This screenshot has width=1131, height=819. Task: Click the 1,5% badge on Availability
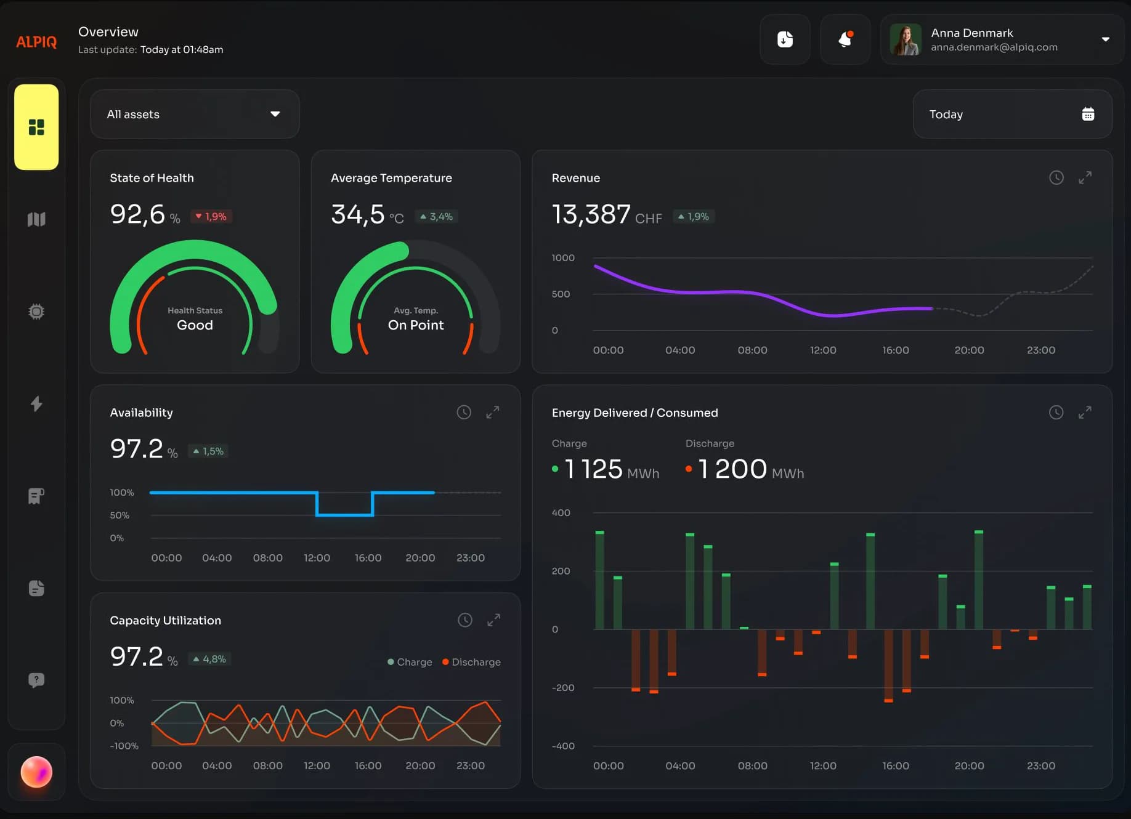(x=208, y=451)
